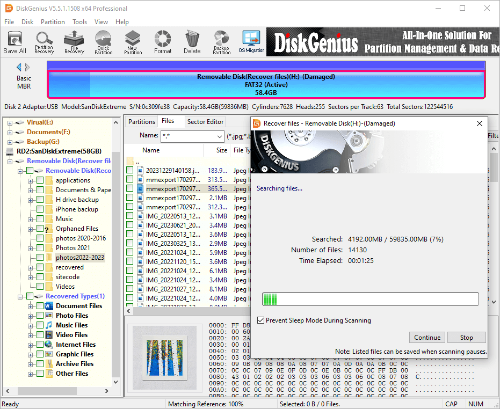Click the scanning progress bar

pyautogui.click(x=370, y=299)
